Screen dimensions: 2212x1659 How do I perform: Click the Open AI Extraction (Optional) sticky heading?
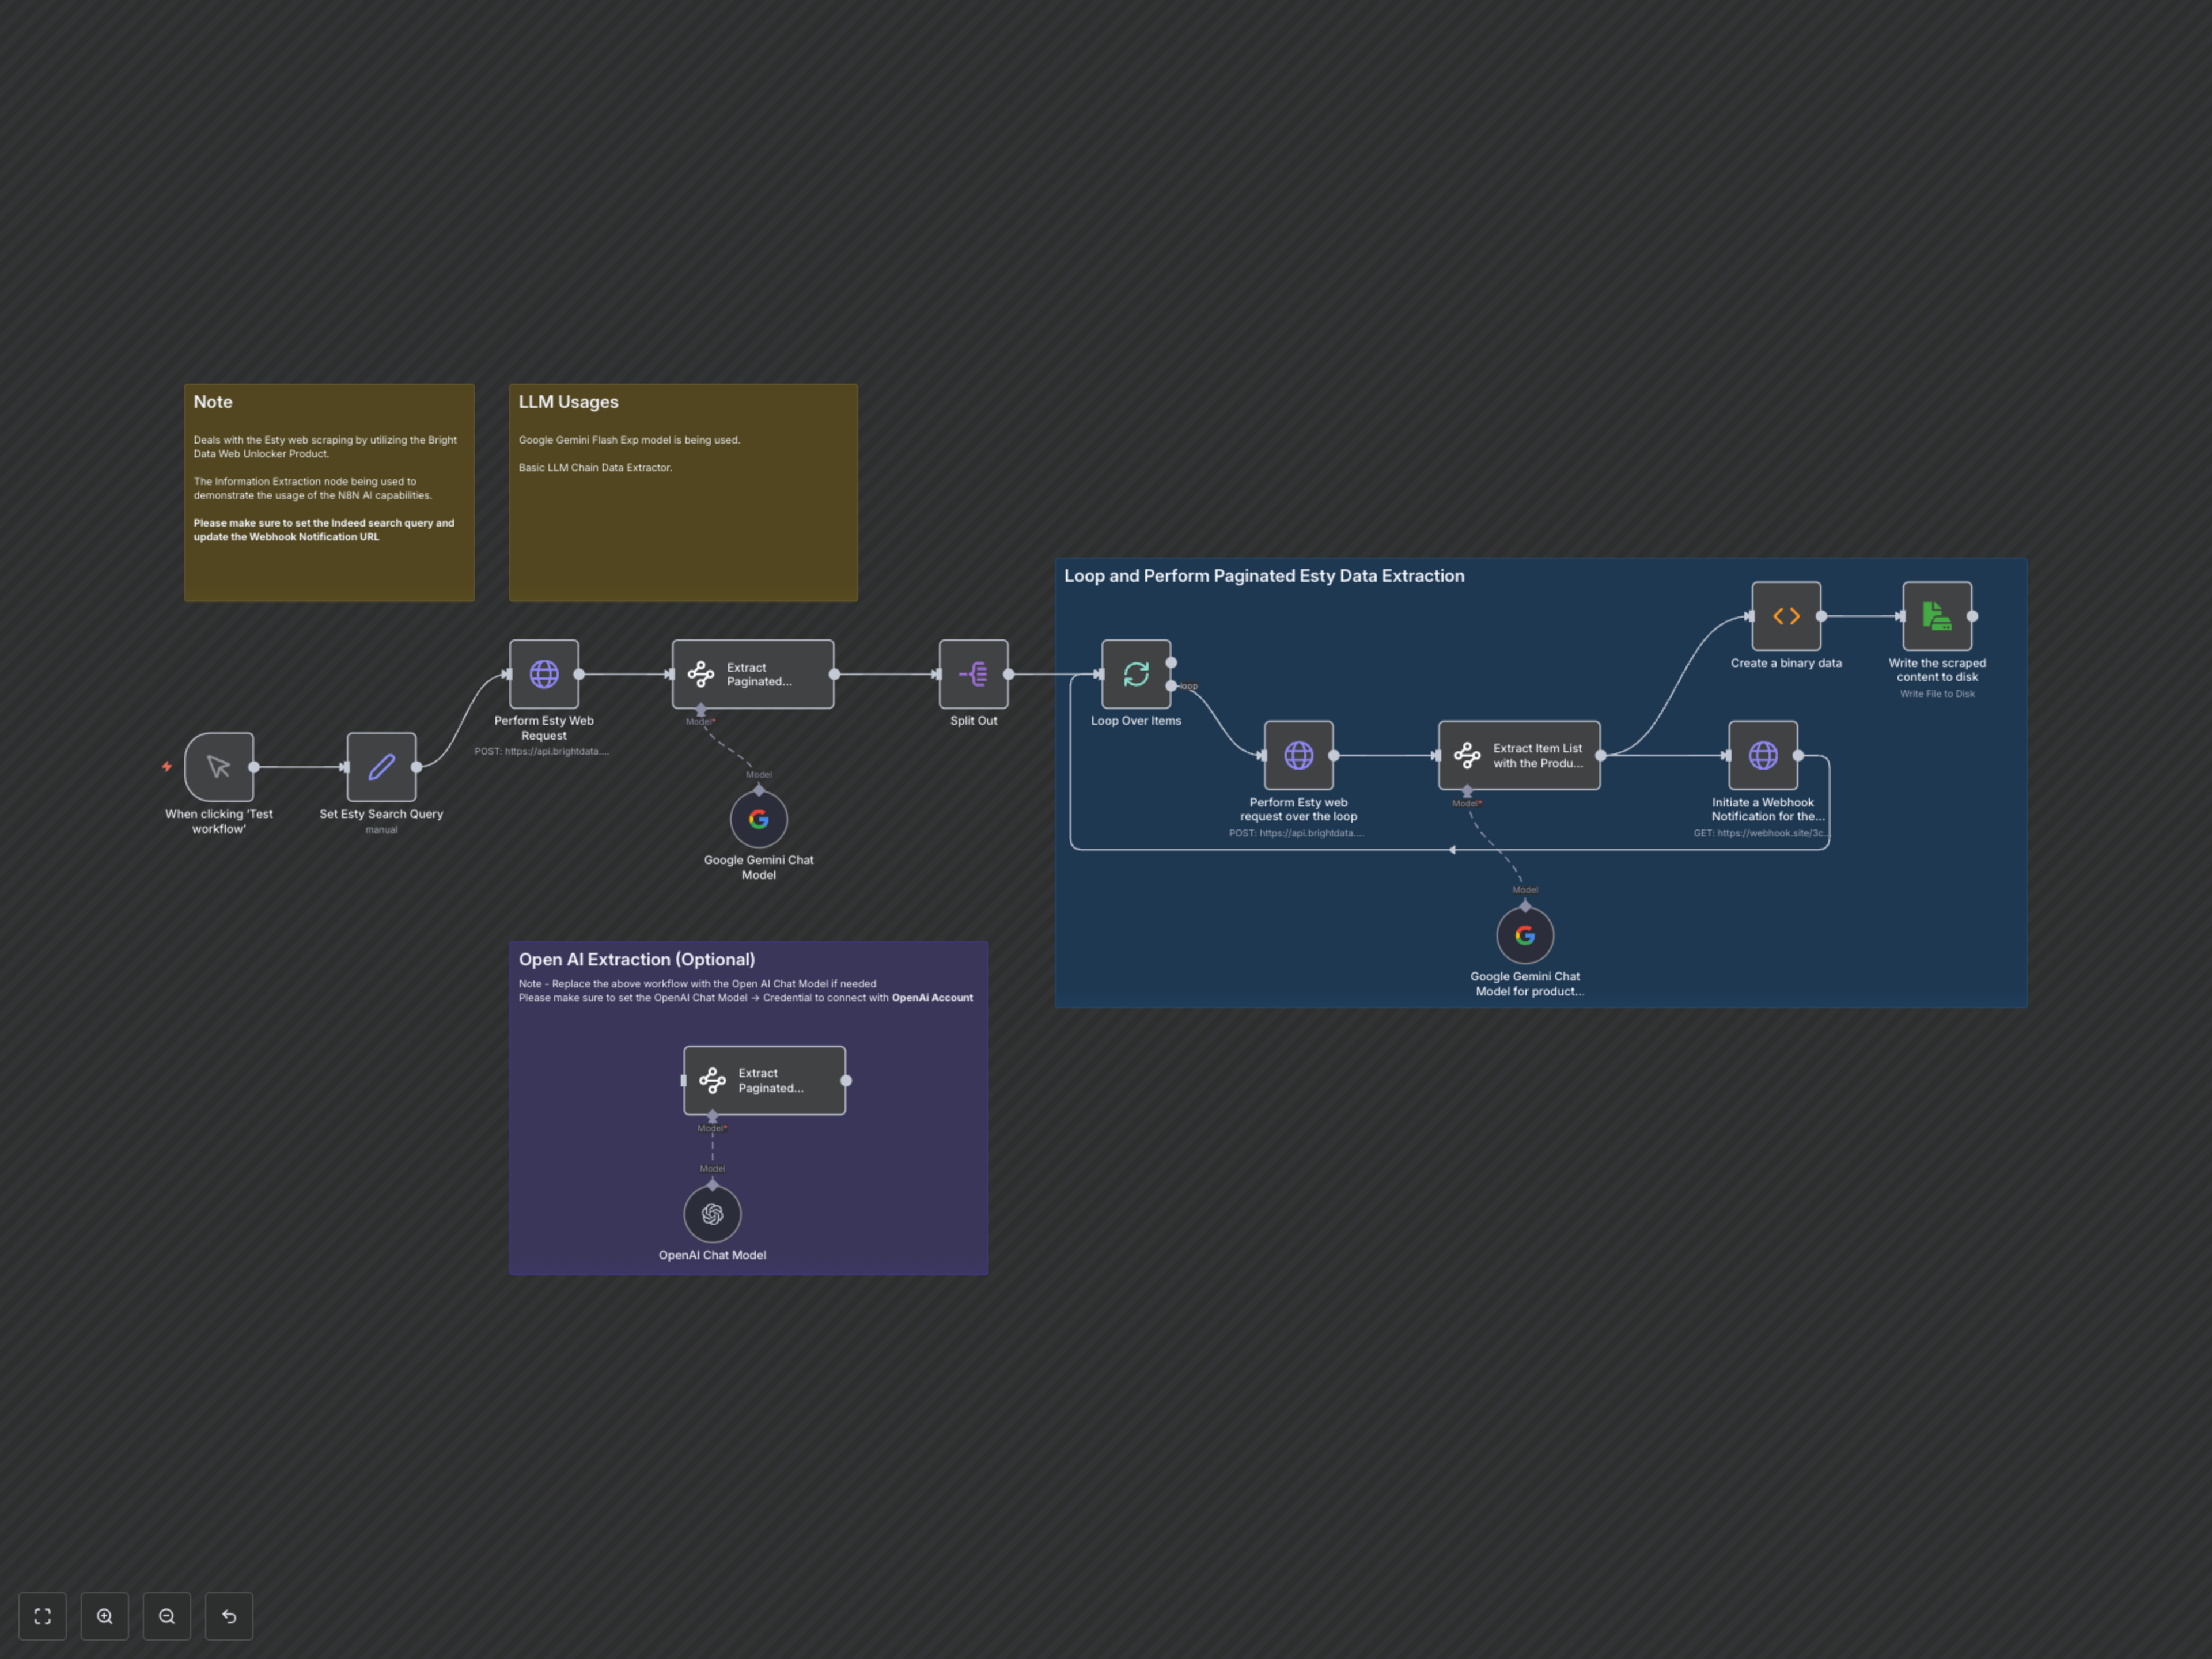pos(636,959)
